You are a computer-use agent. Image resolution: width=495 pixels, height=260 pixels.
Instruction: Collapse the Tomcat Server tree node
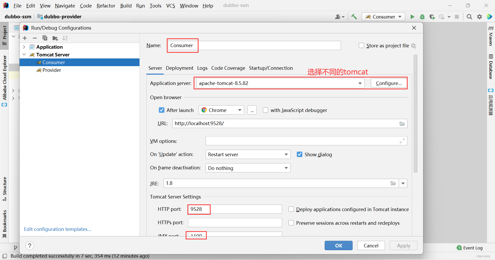24,55
